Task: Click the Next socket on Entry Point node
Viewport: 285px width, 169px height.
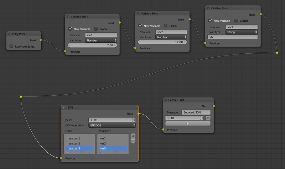Action: coord(41,41)
